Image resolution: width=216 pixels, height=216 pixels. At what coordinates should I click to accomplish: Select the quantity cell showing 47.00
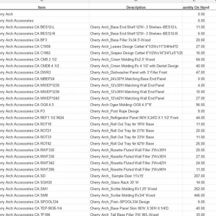click(194, 72)
